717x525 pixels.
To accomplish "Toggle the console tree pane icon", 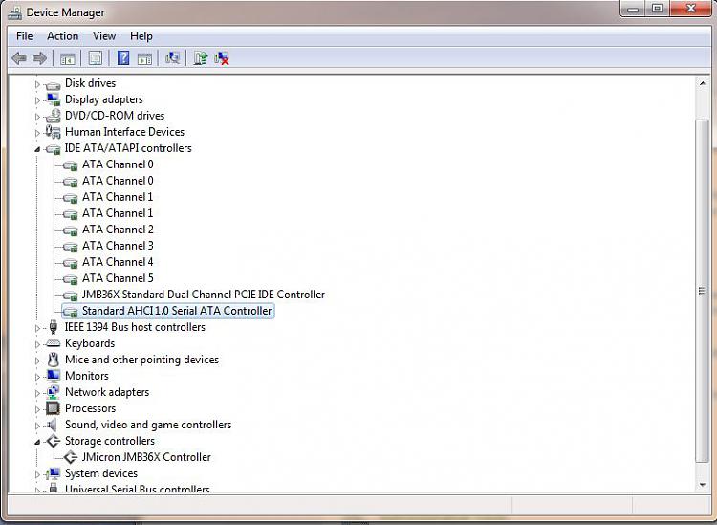I will [68, 58].
